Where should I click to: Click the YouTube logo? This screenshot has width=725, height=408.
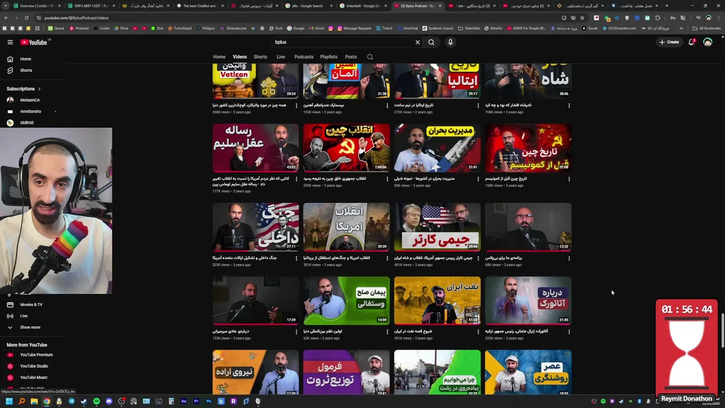[34, 42]
